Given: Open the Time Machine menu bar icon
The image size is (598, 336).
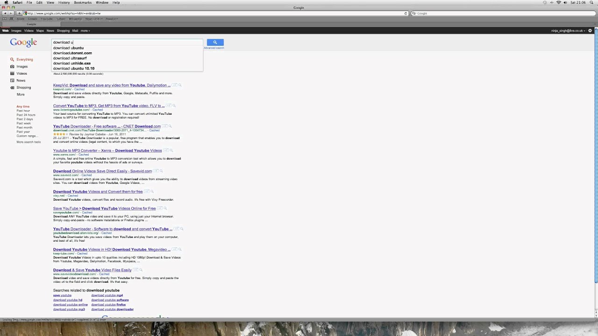Looking at the screenshot, I should point(545,2).
